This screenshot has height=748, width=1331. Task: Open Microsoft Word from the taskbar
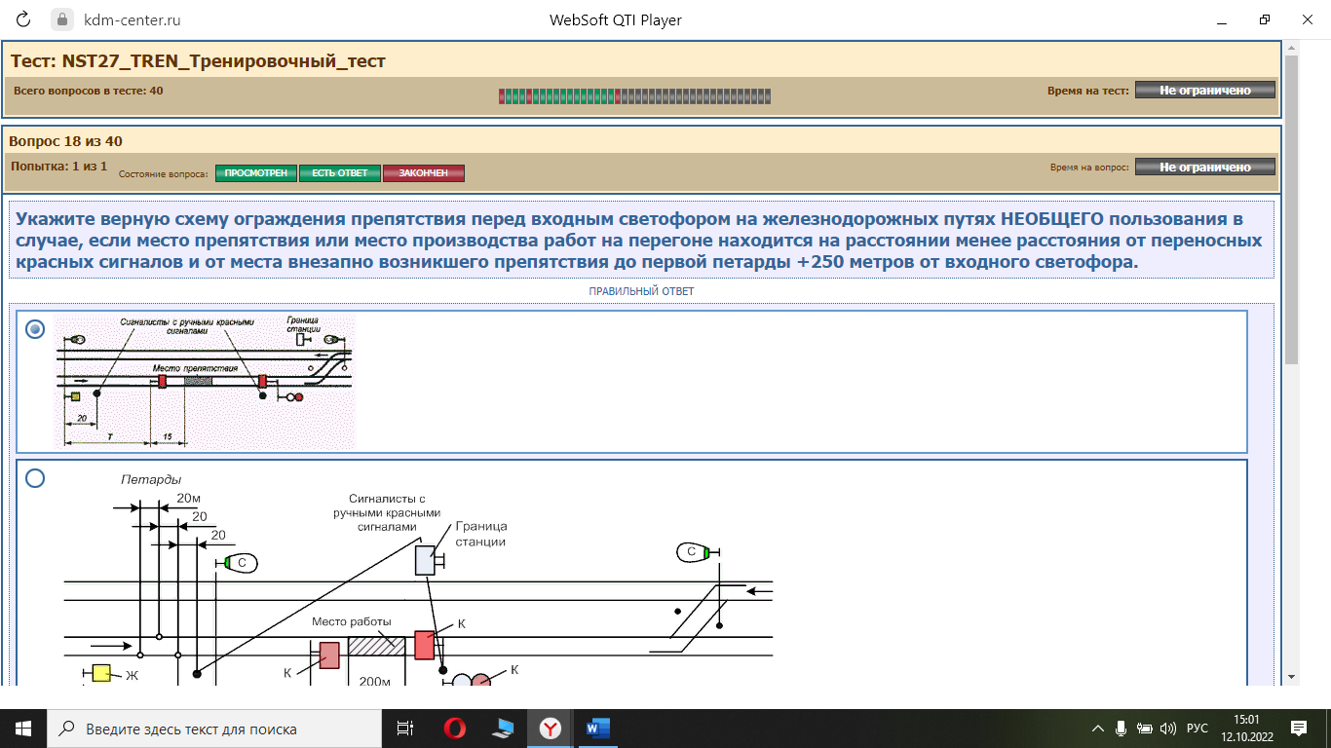click(x=597, y=728)
